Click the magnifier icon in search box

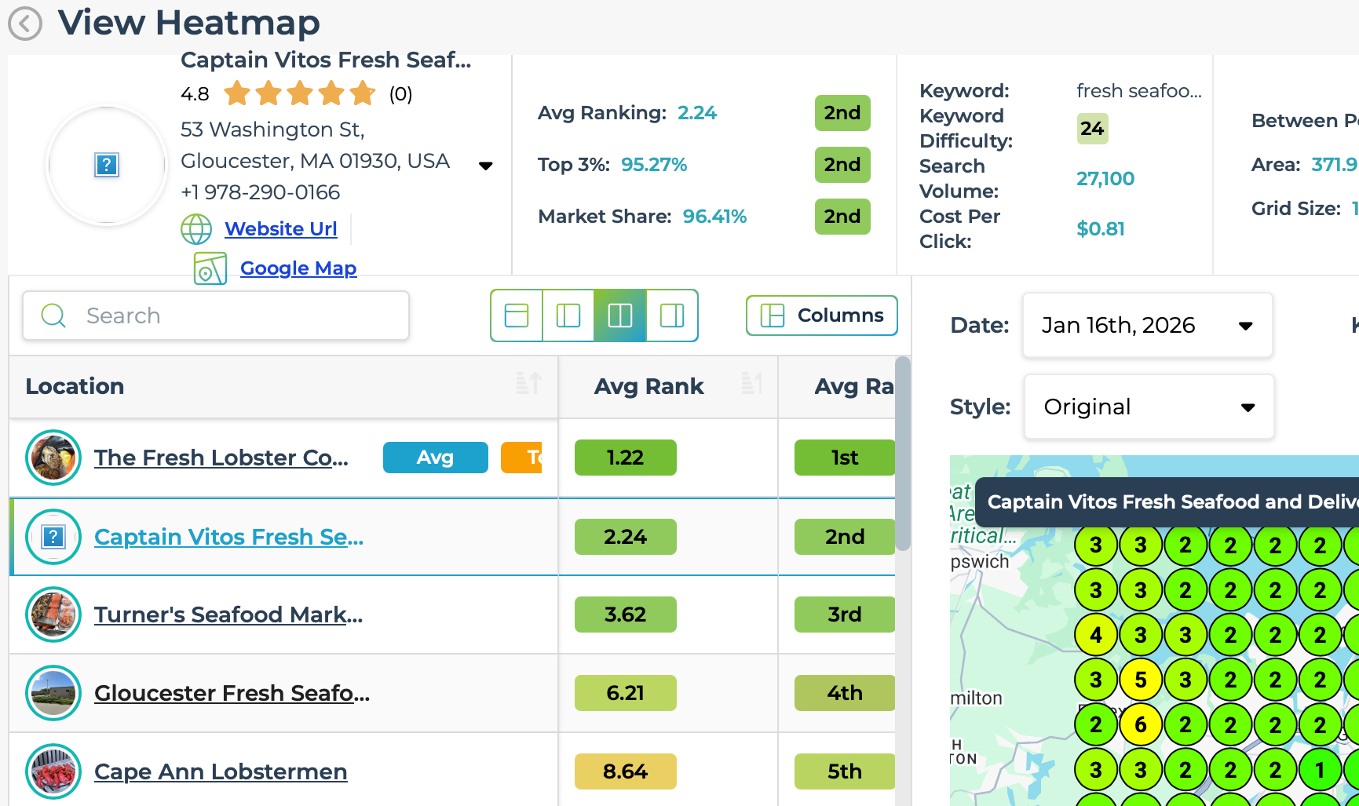click(53, 315)
